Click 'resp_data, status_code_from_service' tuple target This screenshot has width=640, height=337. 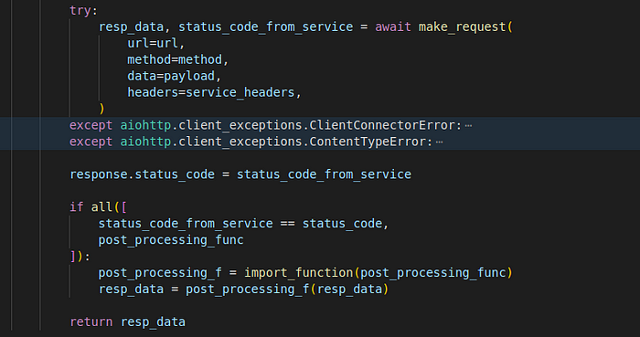click(x=226, y=26)
